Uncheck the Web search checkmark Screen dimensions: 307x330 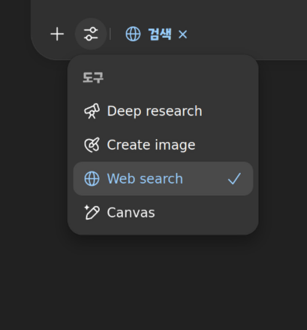tap(234, 179)
